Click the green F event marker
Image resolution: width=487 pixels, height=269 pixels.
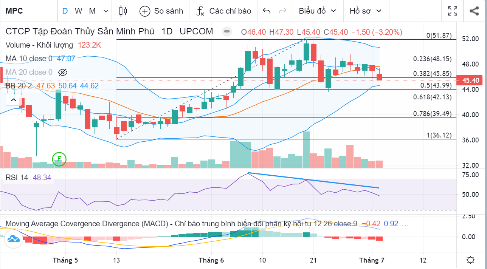pyautogui.click(x=59, y=159)
